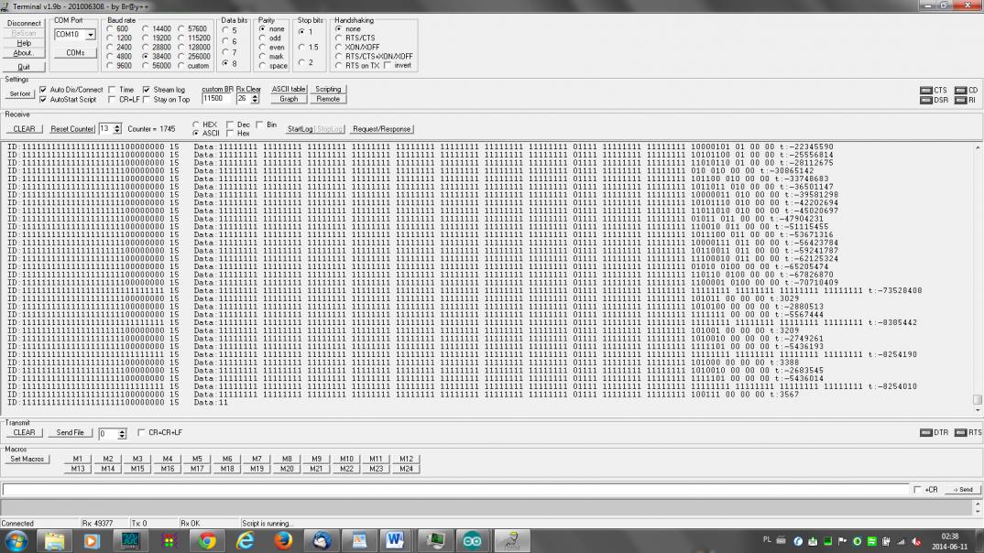Viewport: 984px width, 553px height.
Task: Open the Scripting window
Action: tap(328, 89)
